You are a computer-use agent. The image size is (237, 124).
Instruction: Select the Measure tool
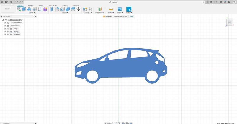tap(111, 9)
